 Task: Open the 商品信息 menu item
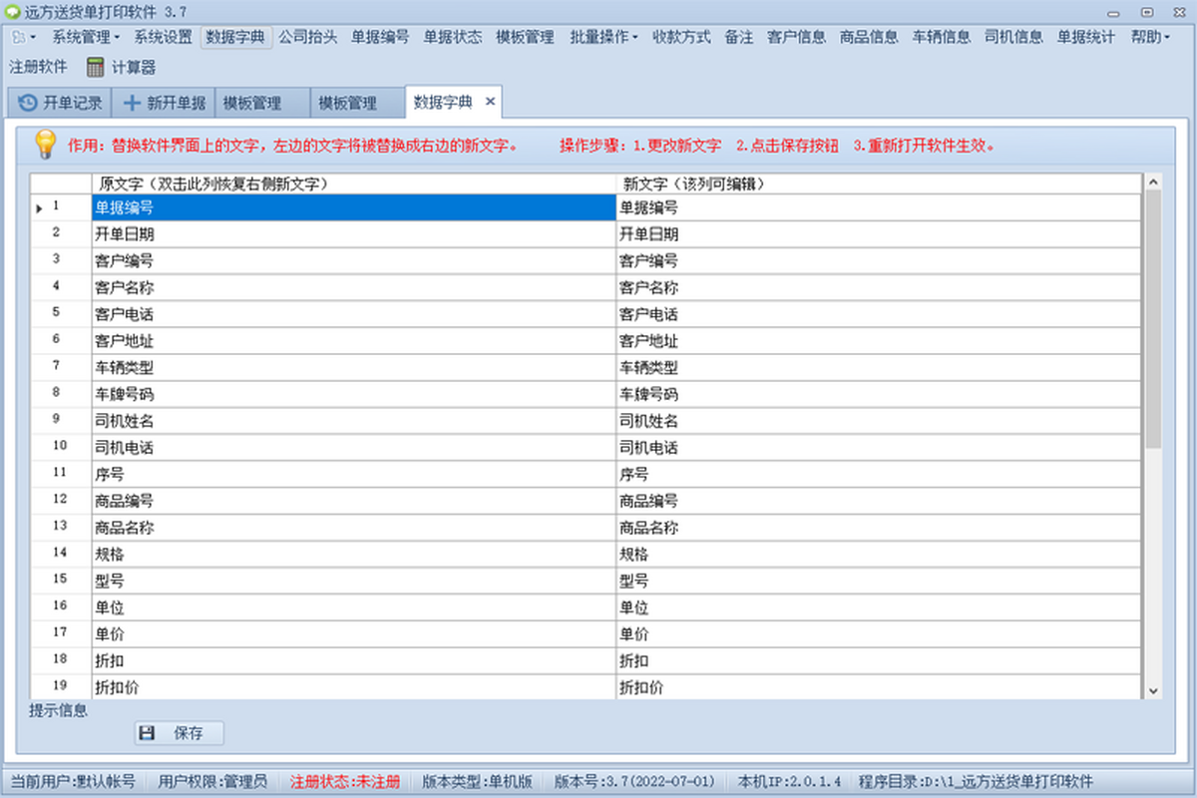(x=869, y=37)
